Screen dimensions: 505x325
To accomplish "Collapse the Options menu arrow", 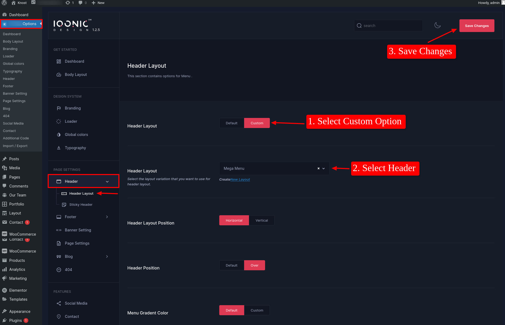I will tap(41, 24).
